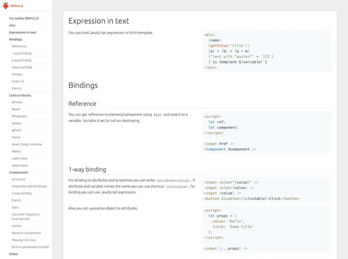Click the Malina.js raspberry logo icon
The height and width of the screenshot is (259, 348).
click(x=6, y=6)
